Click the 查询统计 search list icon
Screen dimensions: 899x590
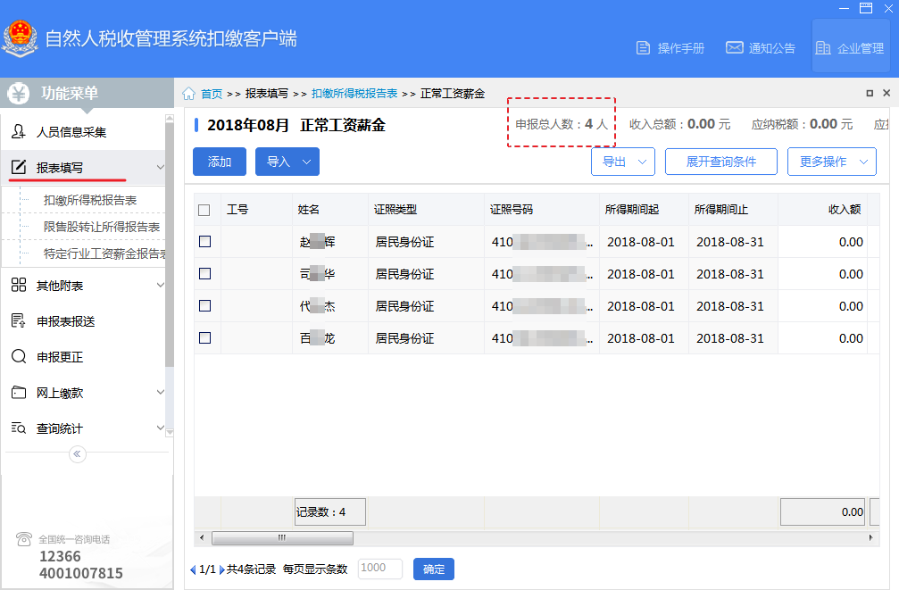(19, 428)
